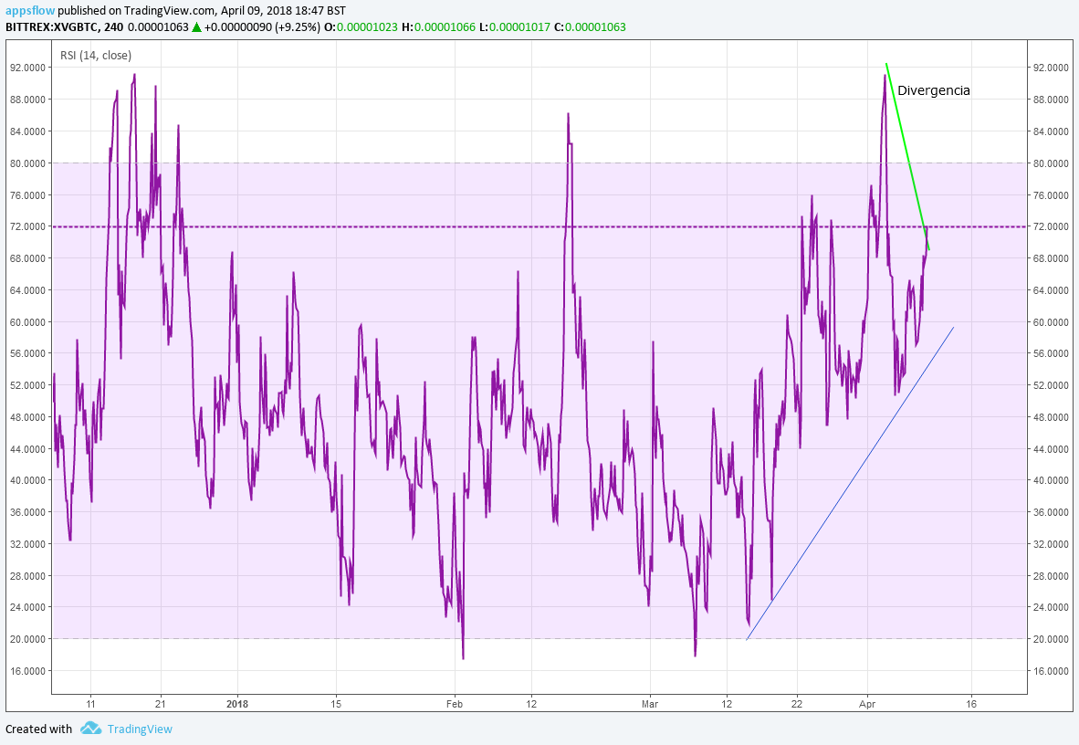Click the Apr label on time axis
Viewport: 1079px width, 745px height.
pos(867,704)
